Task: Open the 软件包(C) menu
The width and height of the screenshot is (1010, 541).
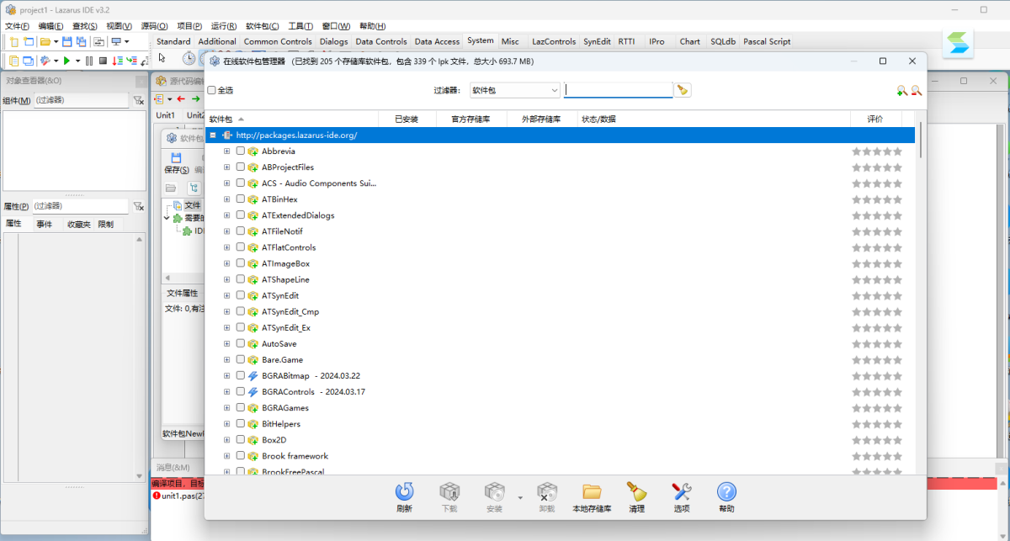Action: pyautogui.click(x=262, y=26)
